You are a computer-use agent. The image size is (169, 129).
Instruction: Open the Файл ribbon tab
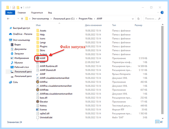[x=10, y=13]
